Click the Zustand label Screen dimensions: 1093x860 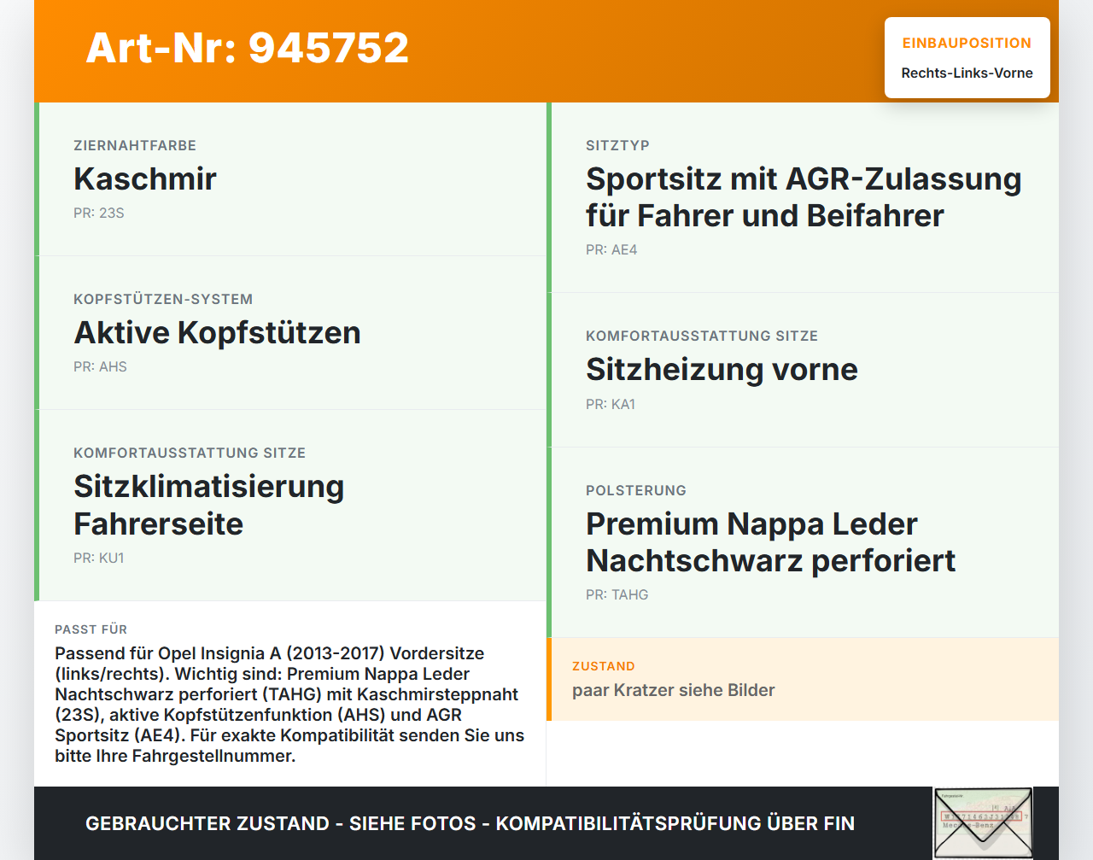(x=604, y=666)
